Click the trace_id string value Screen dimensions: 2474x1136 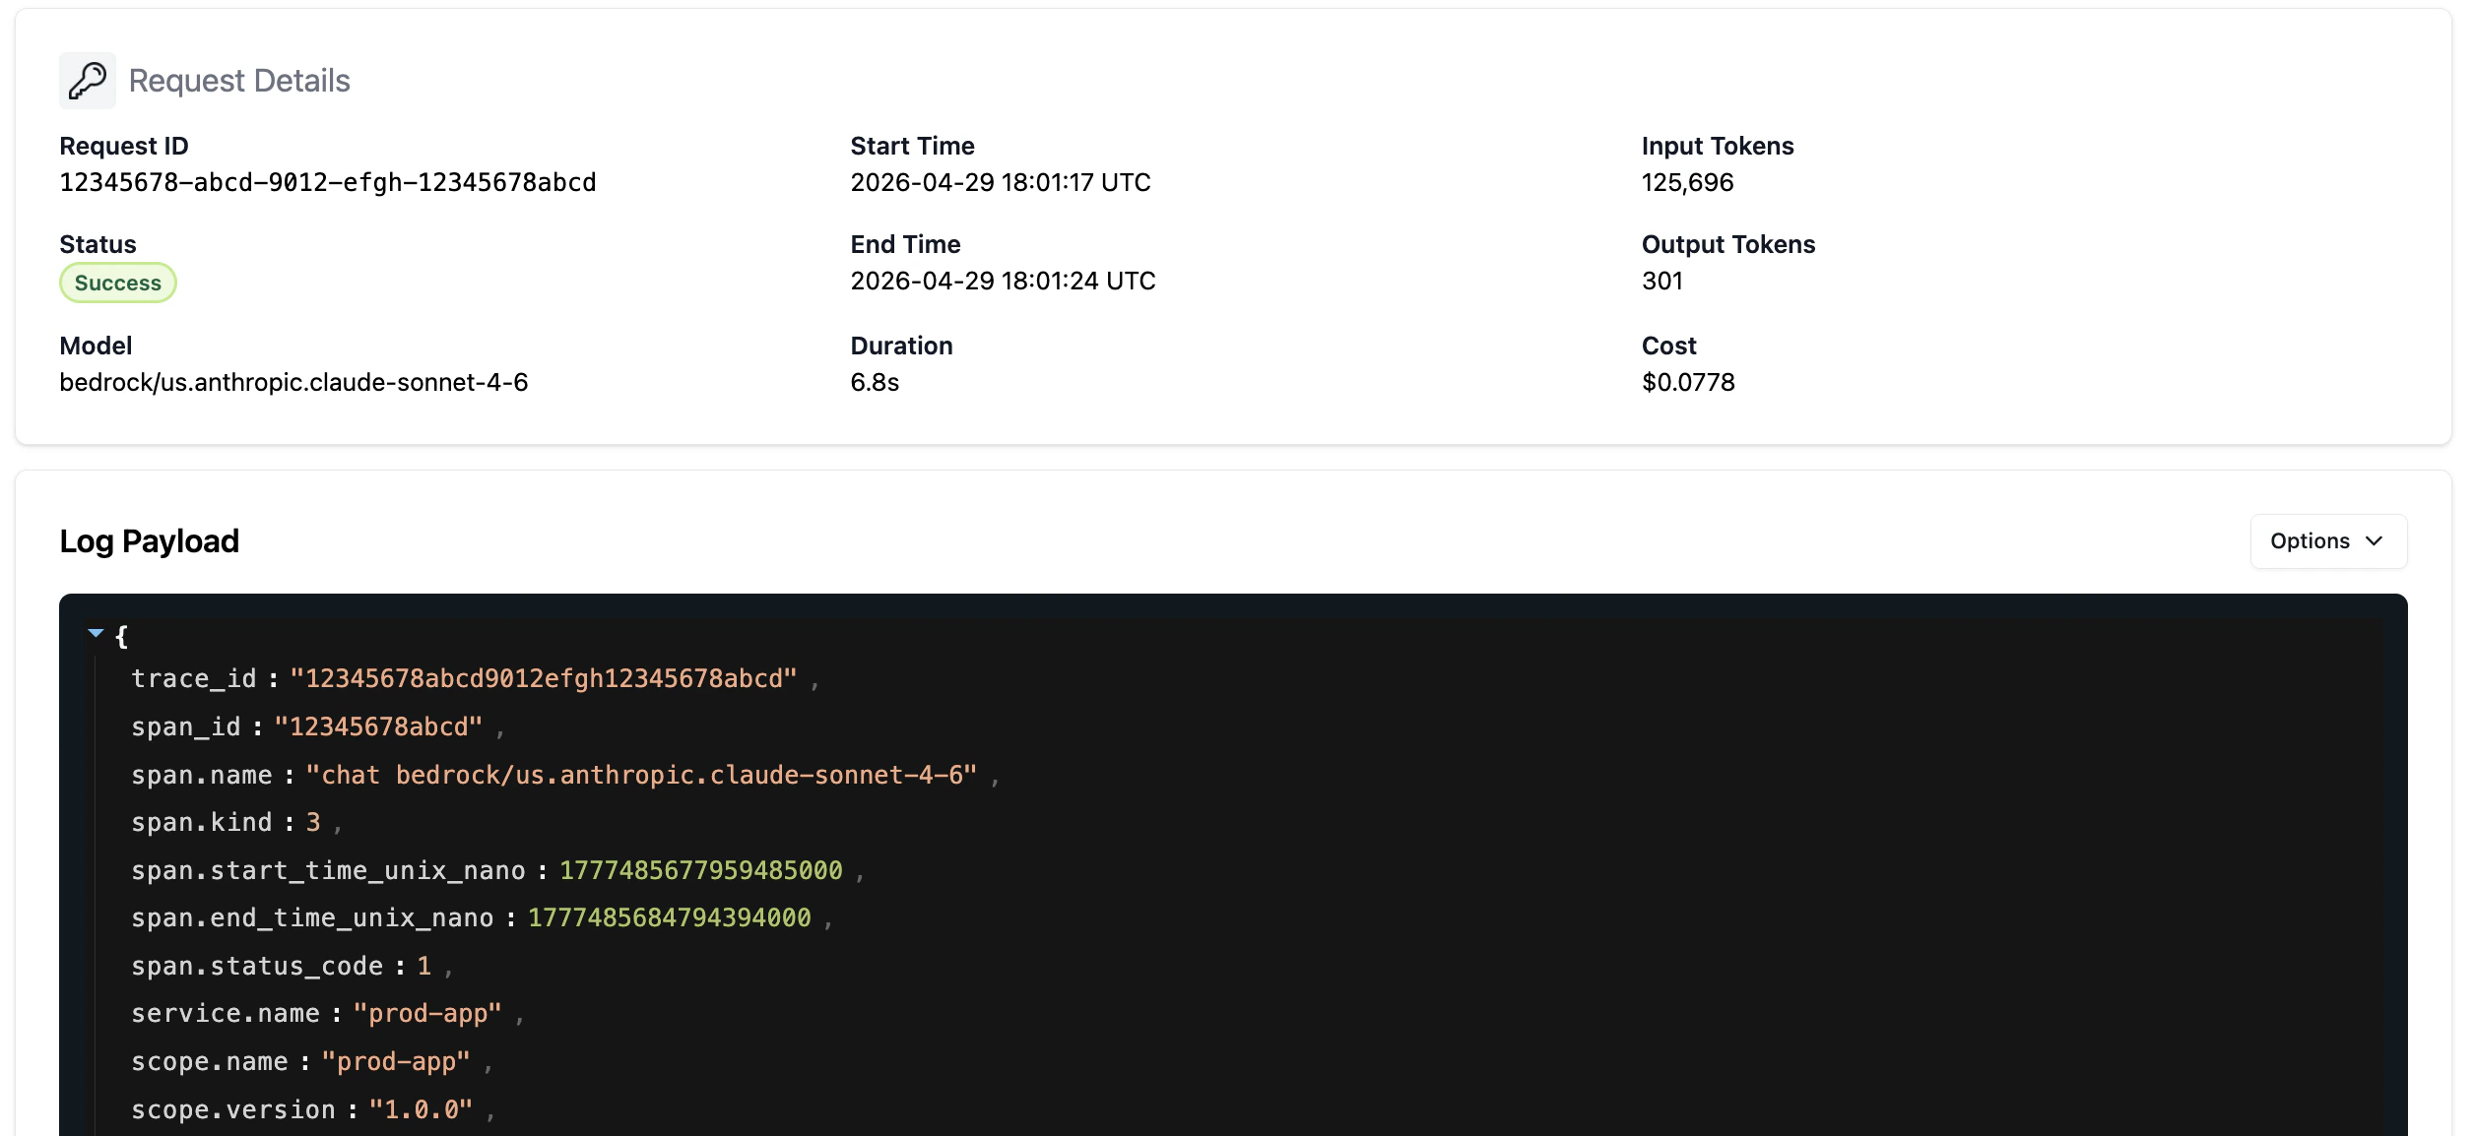[x=544, y=678]
